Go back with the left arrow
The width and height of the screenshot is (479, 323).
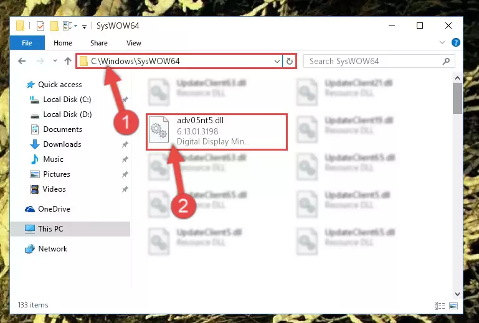(x=22, y=61)
